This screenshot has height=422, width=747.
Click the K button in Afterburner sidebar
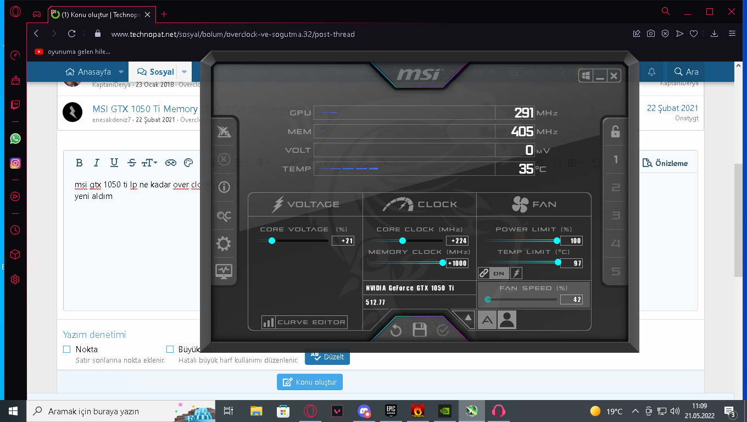point(224,159)
